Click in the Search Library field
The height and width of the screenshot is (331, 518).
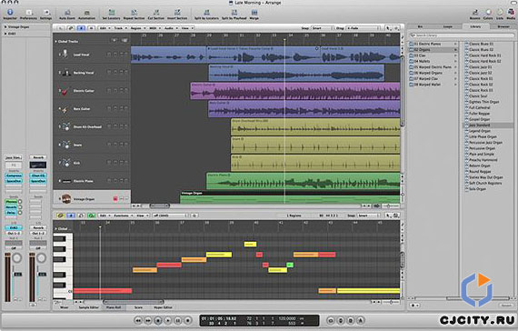tap(462, 35)
